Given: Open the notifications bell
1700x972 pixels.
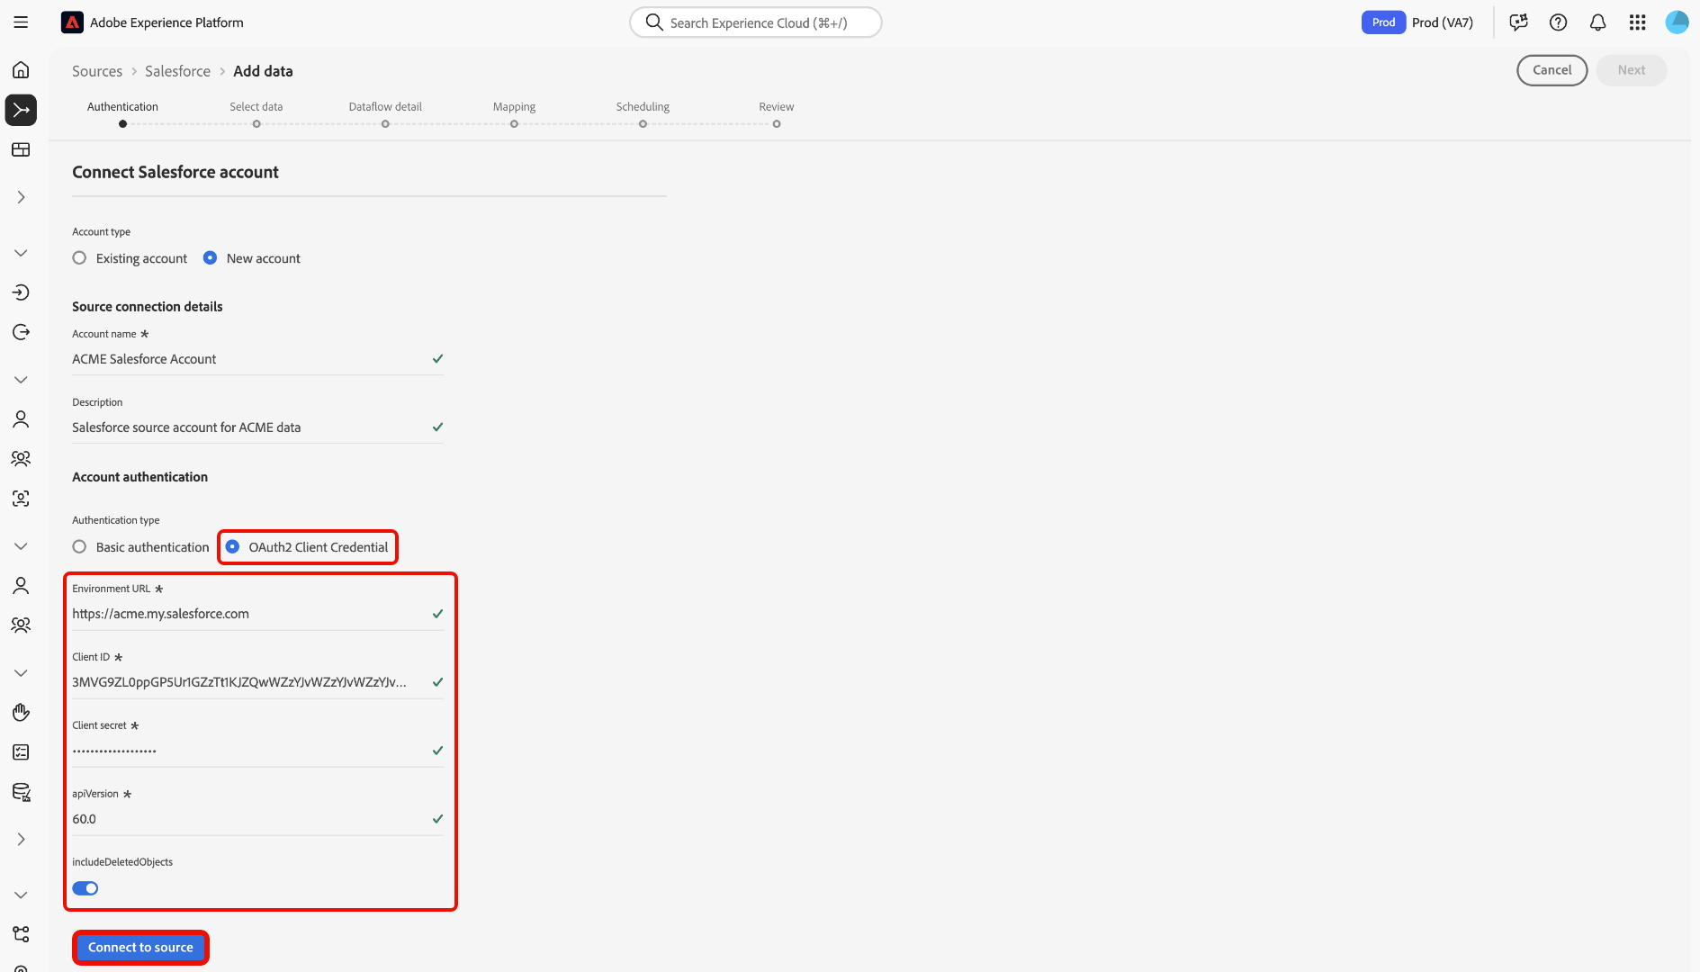Looking at the screenshot, I should pyautogui.click(x=1598, y=22).
